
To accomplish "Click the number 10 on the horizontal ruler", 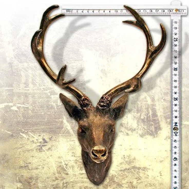I will pos(116,11).
